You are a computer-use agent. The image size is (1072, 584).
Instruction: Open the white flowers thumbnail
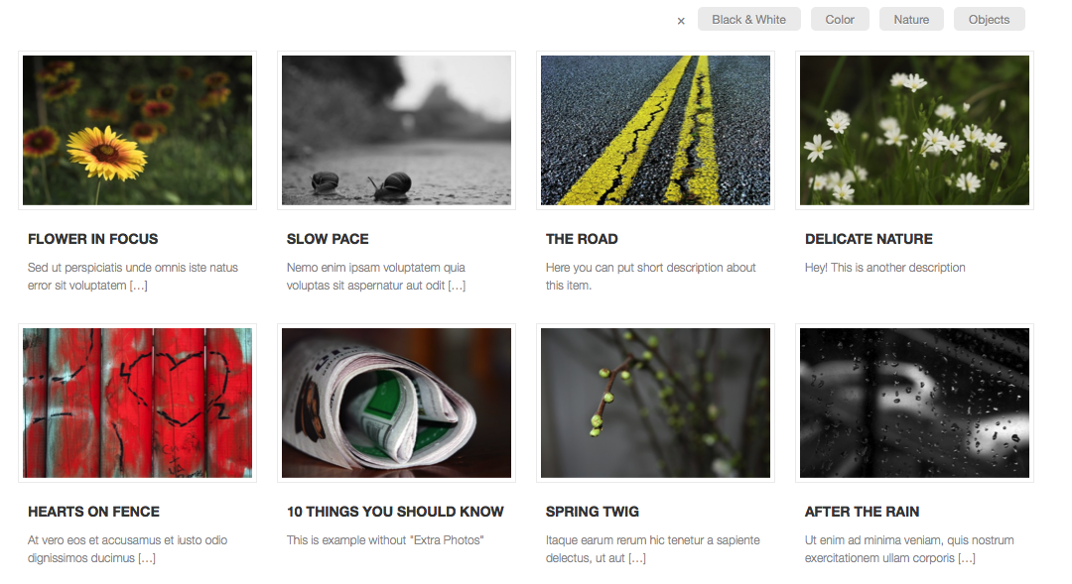pyautogui.click(x=915, y=131)
